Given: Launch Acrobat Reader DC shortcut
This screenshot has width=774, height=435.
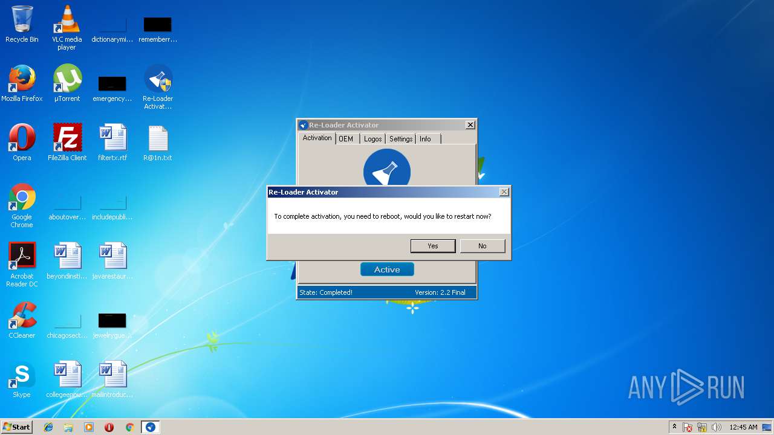Looking at the screenshot, I should 22,265.
